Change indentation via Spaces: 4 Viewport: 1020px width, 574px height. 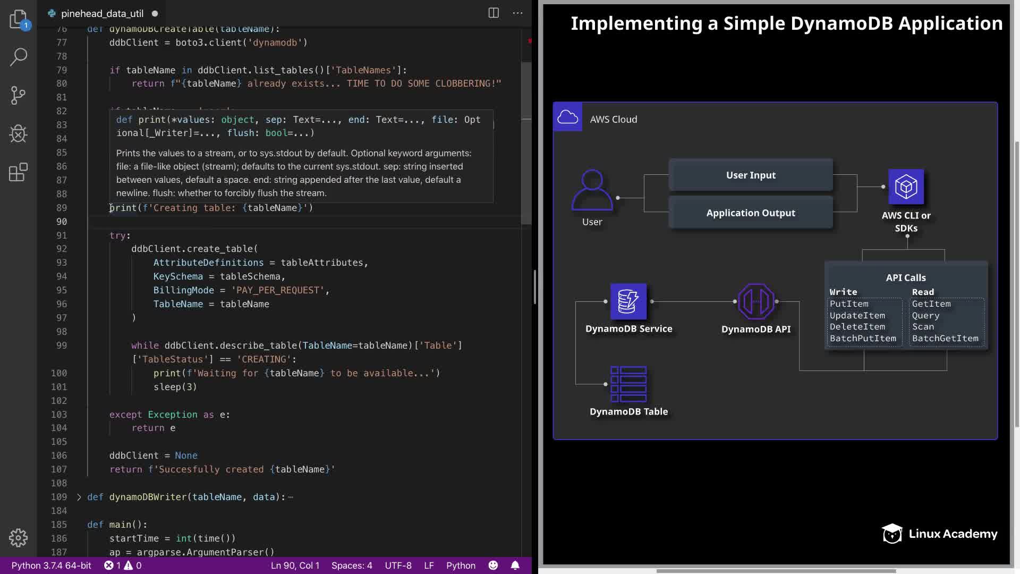(351, 565)
